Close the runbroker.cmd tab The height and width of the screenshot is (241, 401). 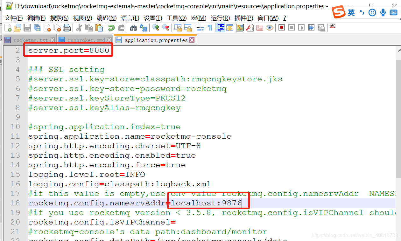(x=109, y=40)
